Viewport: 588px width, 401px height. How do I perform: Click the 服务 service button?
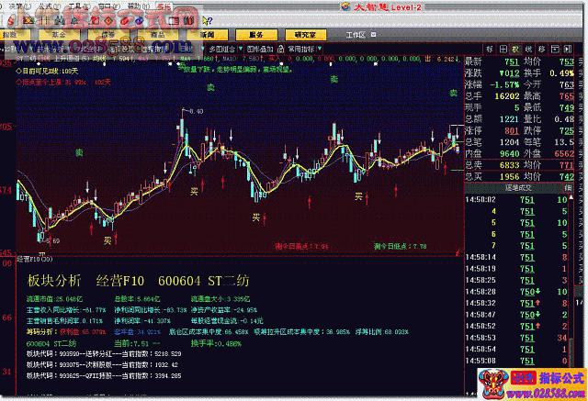255,34
